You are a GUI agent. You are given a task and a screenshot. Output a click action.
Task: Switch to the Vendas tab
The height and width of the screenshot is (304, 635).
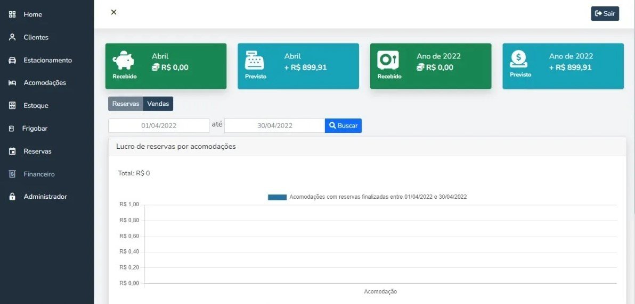click(x=158, y=104)
